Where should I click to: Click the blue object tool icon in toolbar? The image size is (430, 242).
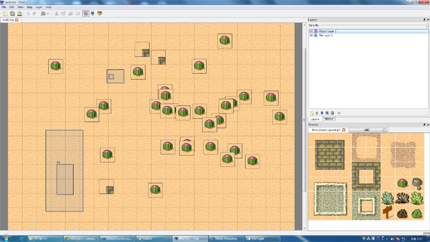pos(93,13)
